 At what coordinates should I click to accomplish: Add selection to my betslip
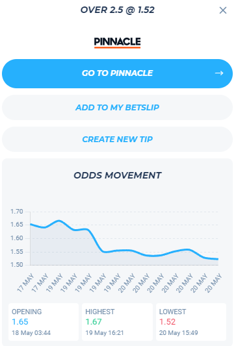(x=117, y=108)
